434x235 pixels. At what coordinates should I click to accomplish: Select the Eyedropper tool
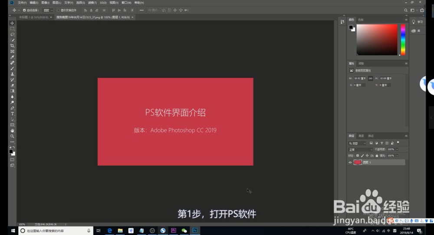[12, 57]
